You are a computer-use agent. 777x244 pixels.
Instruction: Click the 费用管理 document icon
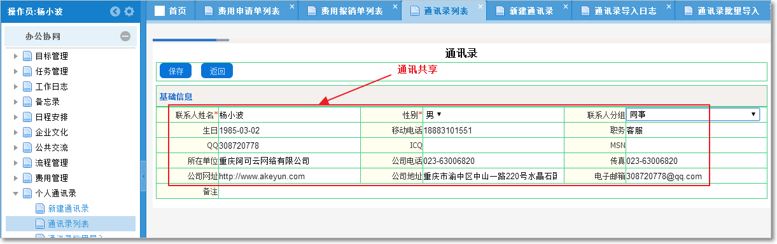click(27, 178)
